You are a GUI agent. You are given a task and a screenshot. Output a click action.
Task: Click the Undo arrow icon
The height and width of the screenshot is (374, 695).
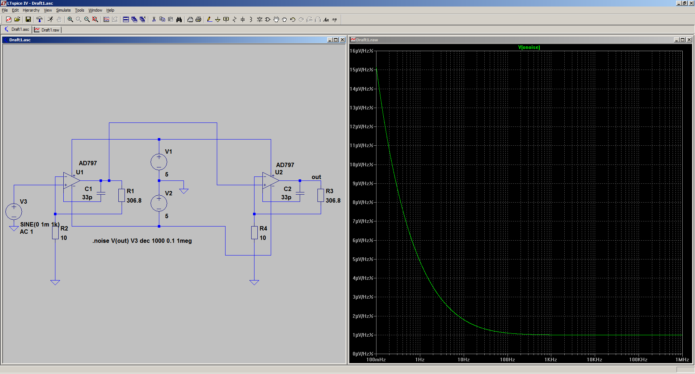(293, 20)
